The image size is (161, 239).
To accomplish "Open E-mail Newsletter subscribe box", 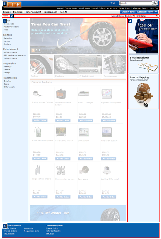I will [143, 64].
